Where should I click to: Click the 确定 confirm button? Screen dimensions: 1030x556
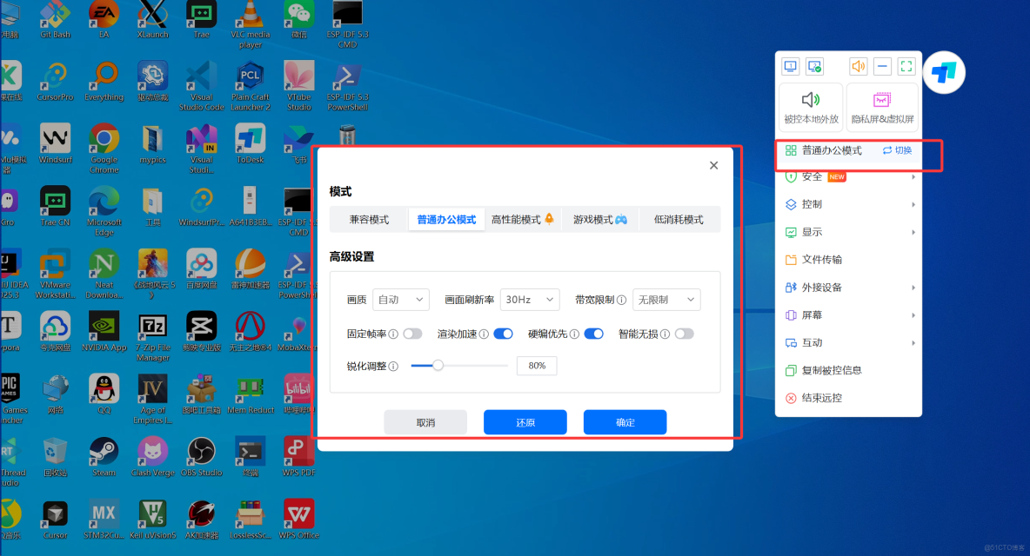[625, 421]
